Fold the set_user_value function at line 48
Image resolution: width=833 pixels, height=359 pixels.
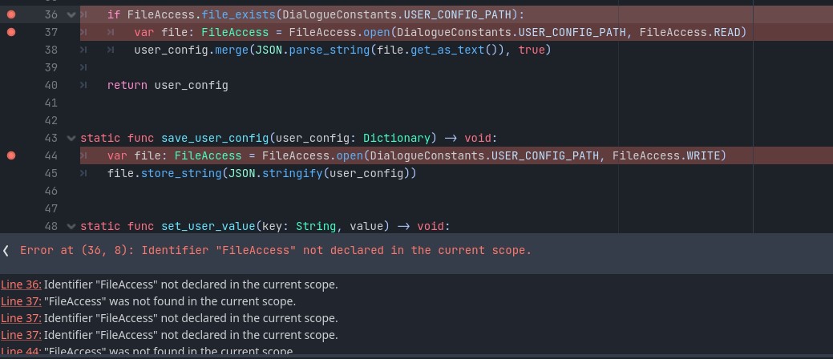71,226
